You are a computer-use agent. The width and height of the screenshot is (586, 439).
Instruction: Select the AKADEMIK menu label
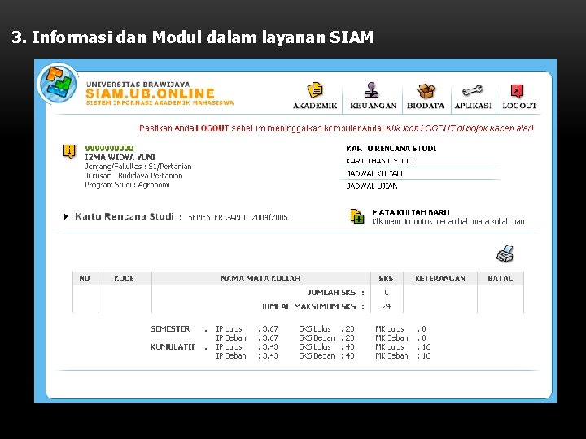pyautogui.click(x=315, y=106)
